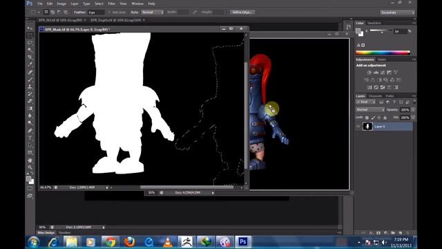The height and width of the screenshot is (249, 442).
Task: Switch to the Styles tab
Action: coord(382,59)
